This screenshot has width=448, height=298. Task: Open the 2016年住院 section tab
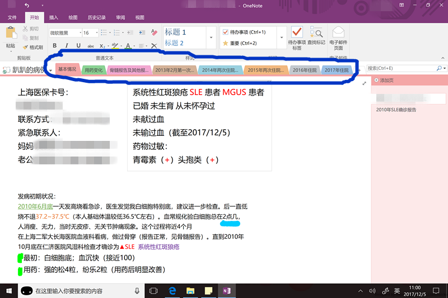click(x=305, y=70)
